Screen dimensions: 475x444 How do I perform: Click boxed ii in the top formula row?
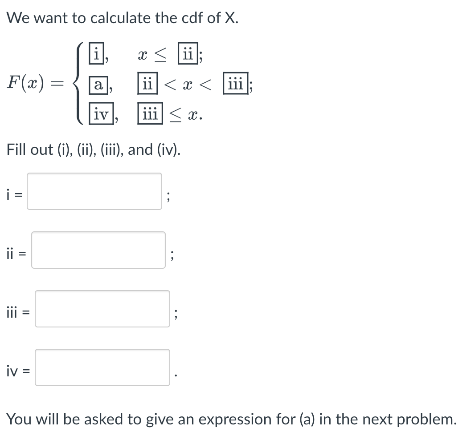[x=188, y=53]
